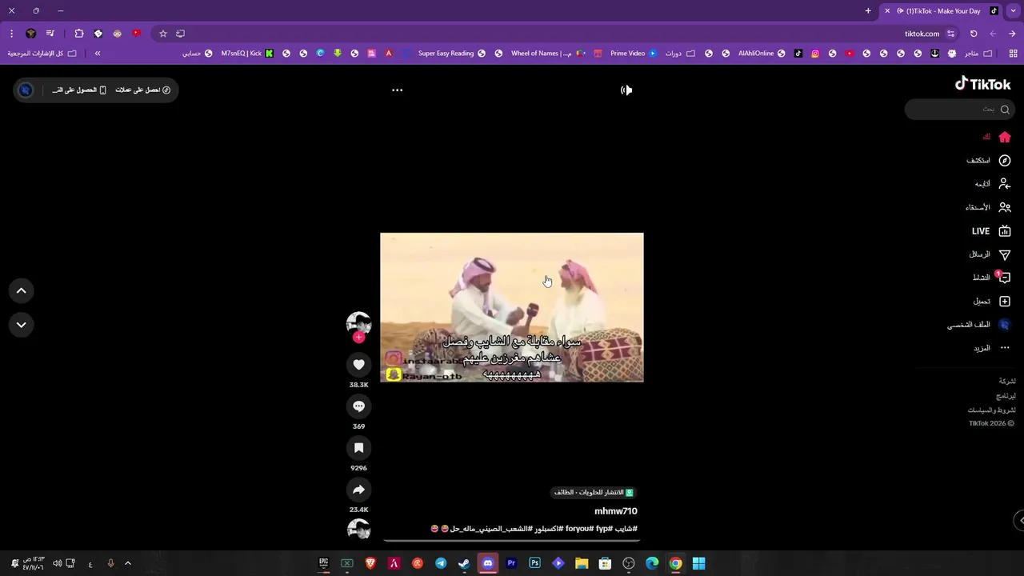Viewport: 1024px width, 576px height.
Task: Open the Program (البرنامج) footer link
Action: pyautogui.click(x=1006, y=396)
